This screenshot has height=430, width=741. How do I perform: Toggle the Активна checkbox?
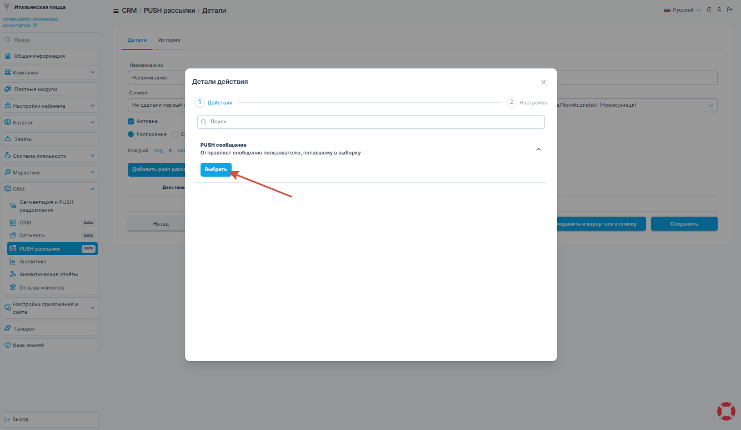(x=131, y=121)
